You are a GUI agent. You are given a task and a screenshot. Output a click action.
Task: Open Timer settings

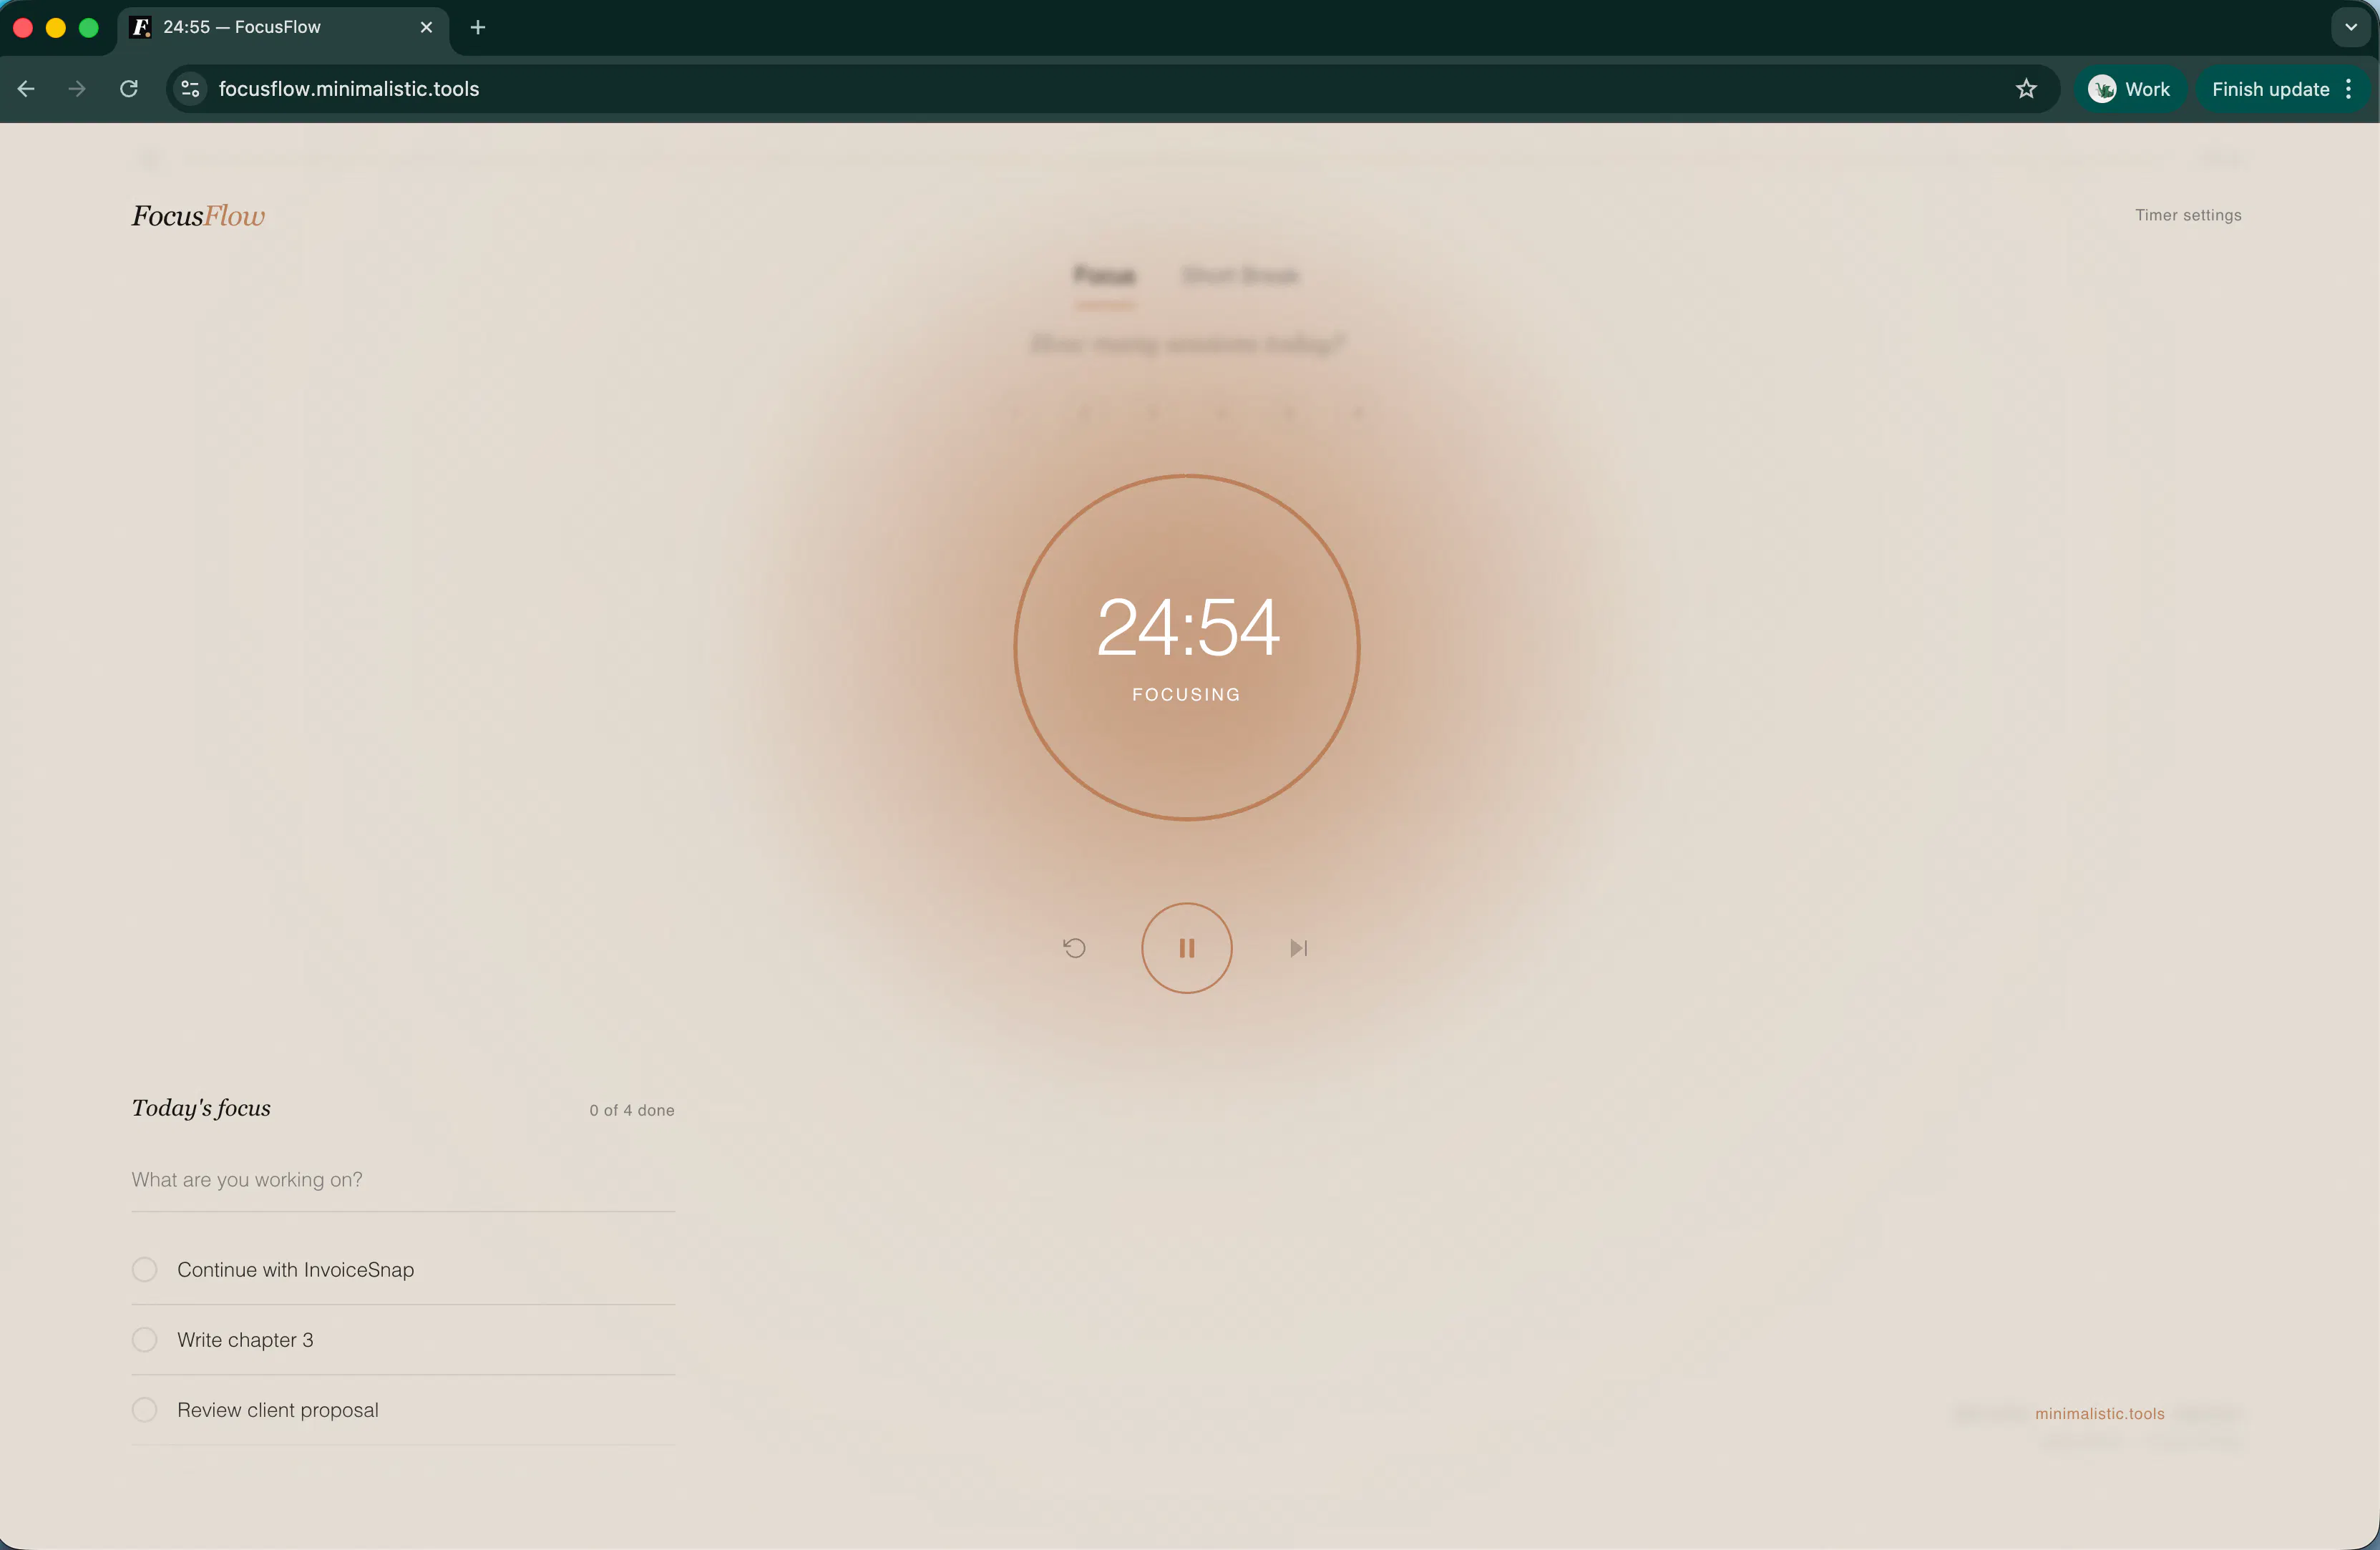[2188, 215]
